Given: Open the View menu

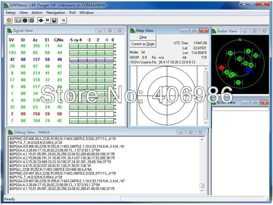Looking at the screenshot, I should (x=23, y=12).
